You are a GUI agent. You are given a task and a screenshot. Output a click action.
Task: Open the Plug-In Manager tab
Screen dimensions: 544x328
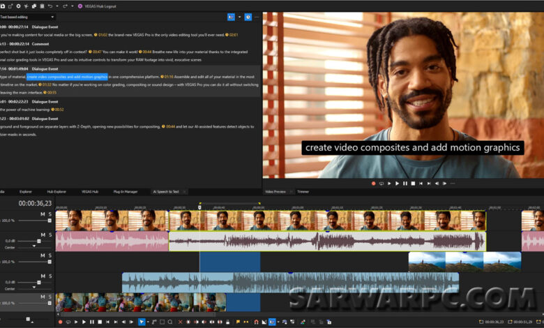(126, 192)
